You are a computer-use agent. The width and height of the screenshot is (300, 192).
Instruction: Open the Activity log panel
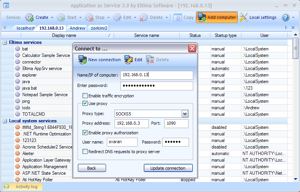(23, 187)
